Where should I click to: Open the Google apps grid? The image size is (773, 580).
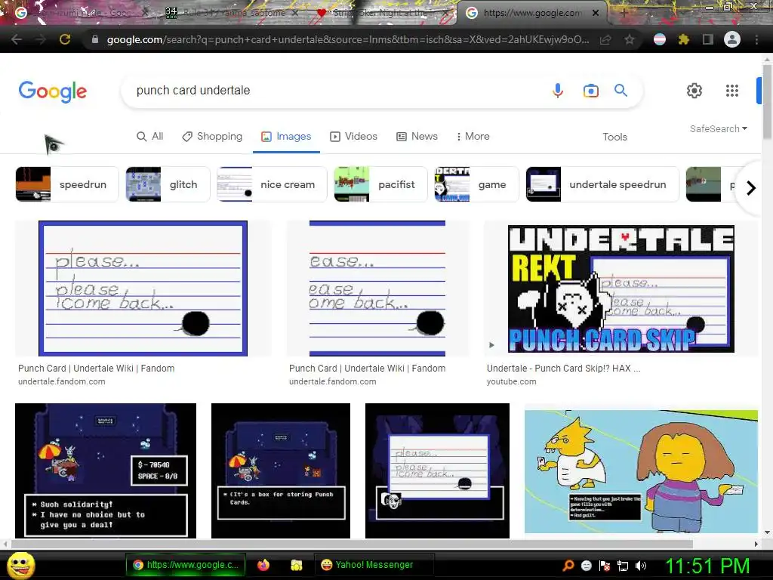click(x=732, y=91)
